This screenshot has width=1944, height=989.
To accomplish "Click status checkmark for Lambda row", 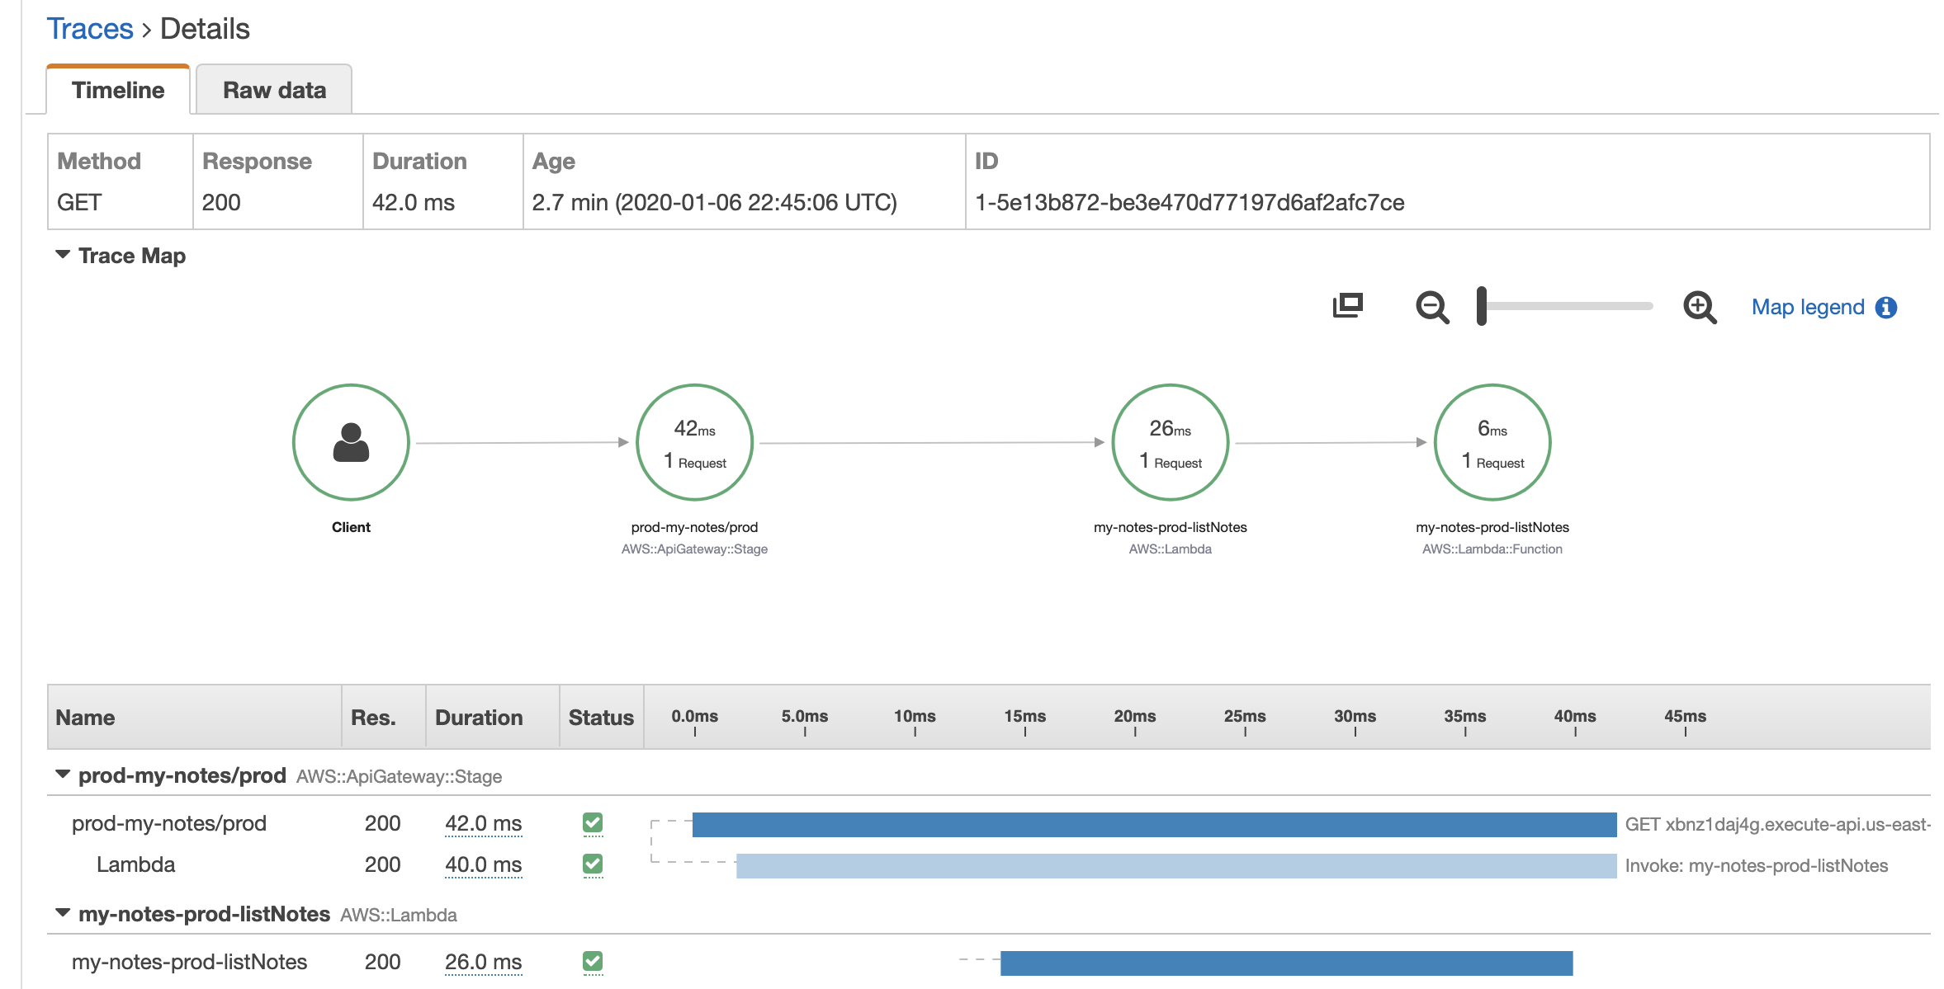I will pyautogui.click(x=593, y=864).
